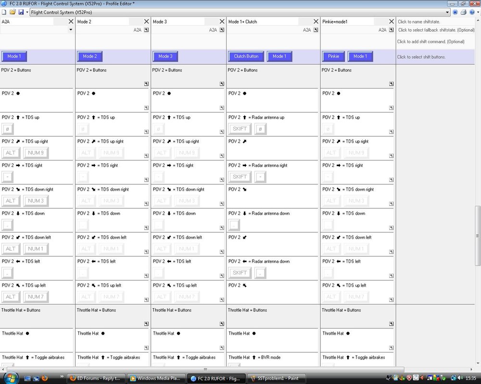The image size is (481, 384).
Task: Click link icon on Mode 3 TDS down cell
Action: click(222, 228)
